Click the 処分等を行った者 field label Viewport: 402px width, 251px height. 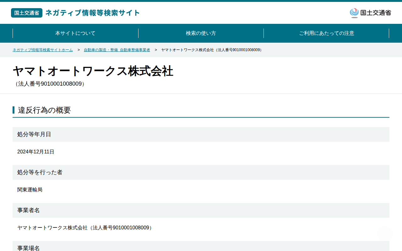pos(40,172)
